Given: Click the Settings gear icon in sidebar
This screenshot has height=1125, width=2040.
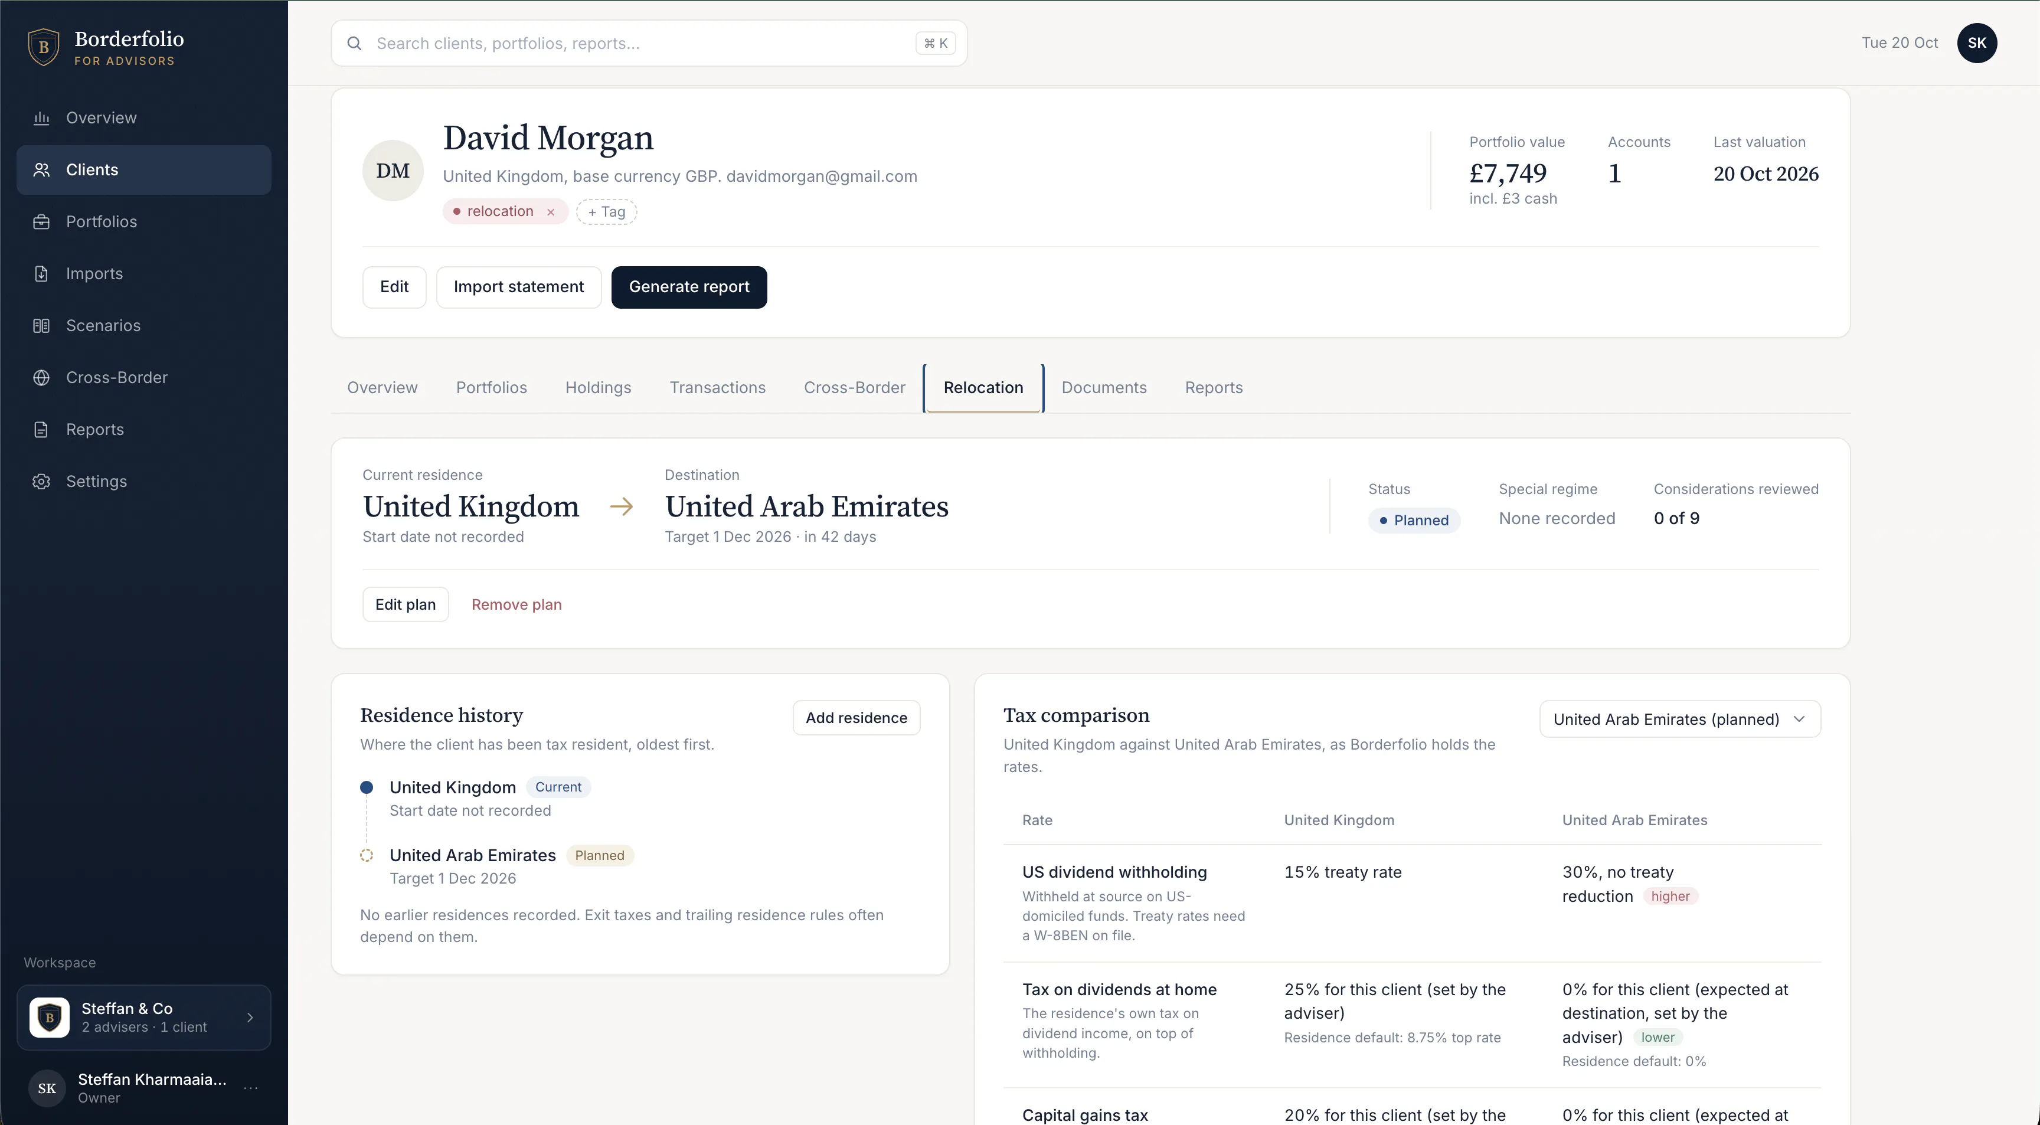Looking at the screenshot, I should [41, 482].
